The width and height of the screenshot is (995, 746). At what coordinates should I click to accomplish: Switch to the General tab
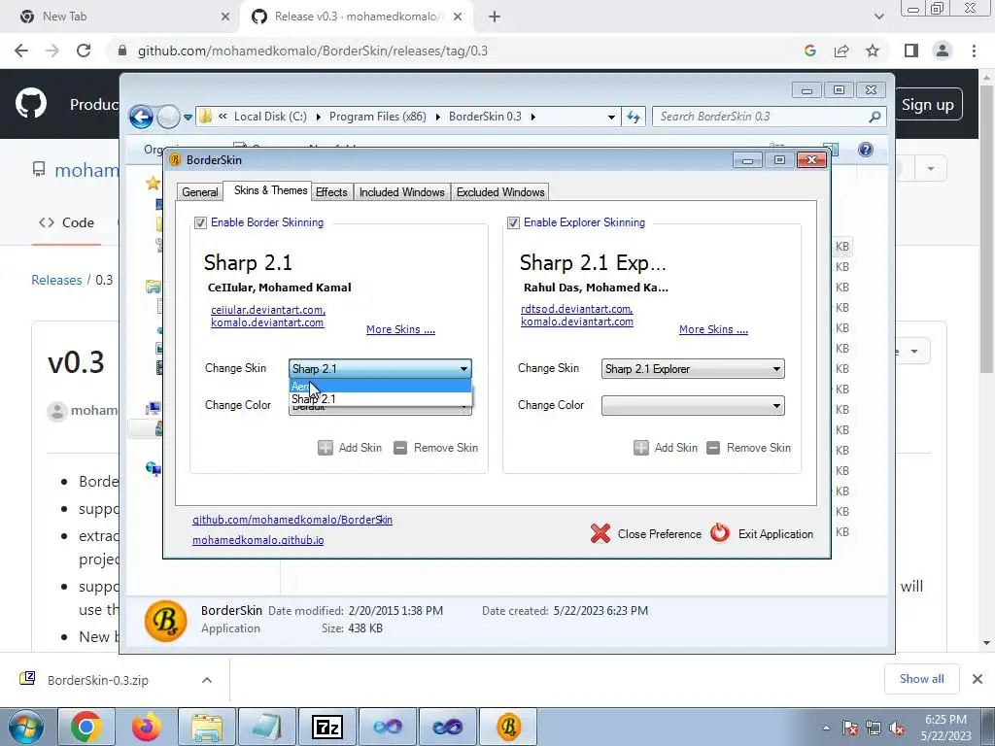coord(200,192)
